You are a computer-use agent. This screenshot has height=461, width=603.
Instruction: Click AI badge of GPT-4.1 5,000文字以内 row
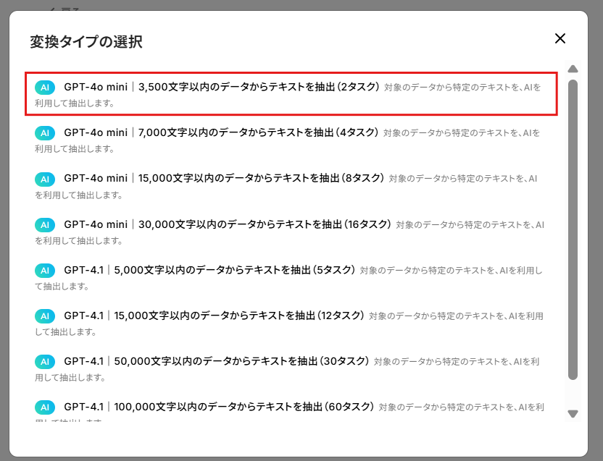click(x=45, y=270)
